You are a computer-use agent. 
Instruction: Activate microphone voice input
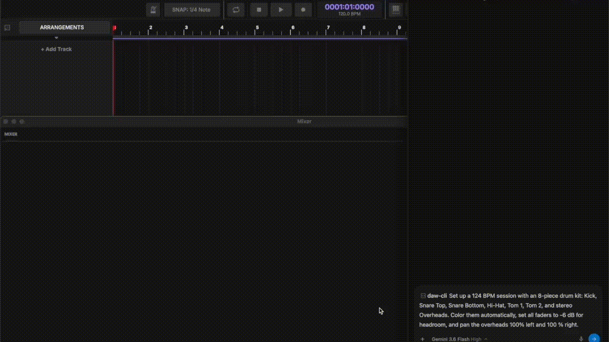[x=581, y=339]
